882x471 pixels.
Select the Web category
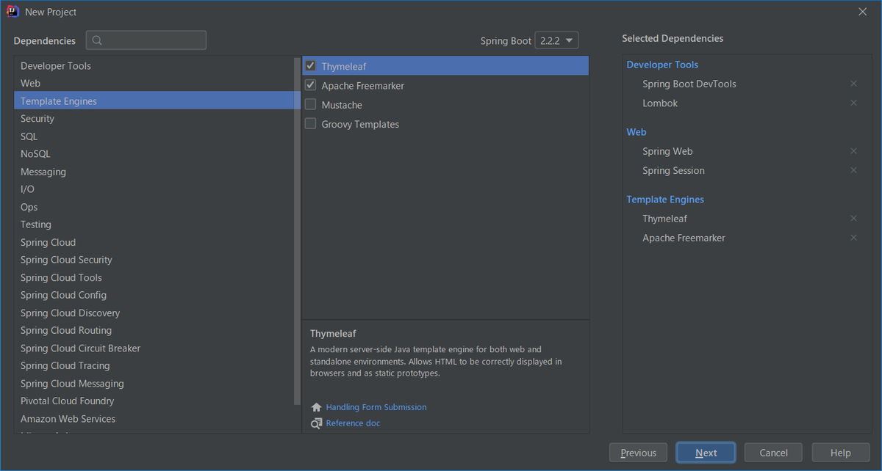[x=154, y=84]
